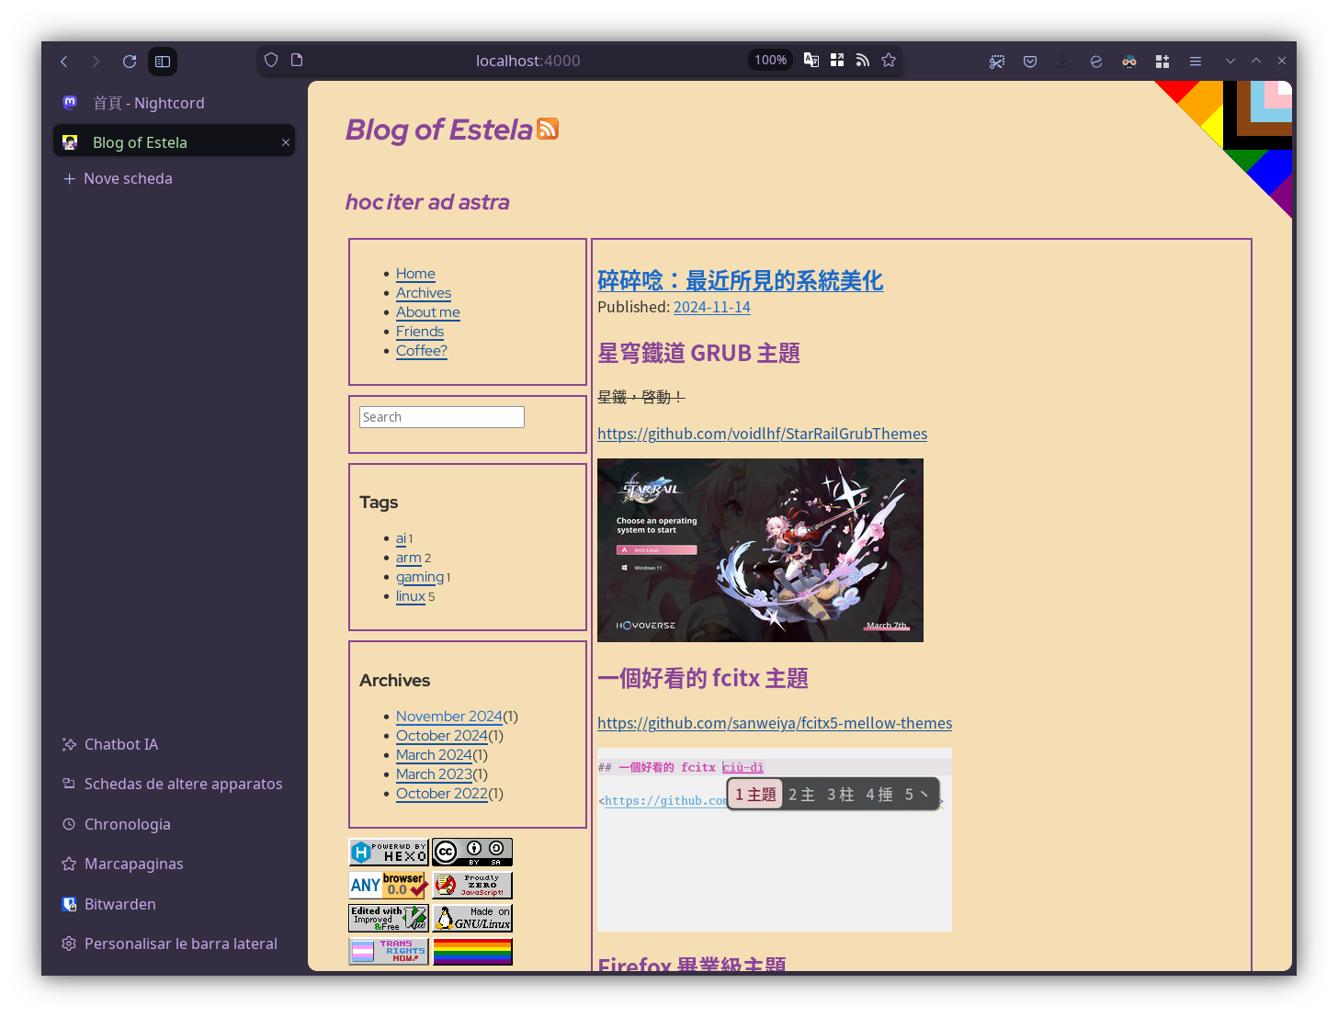Screen dimensions: 1338x1017
Task: Open the zoom level 100% control
Action: tap(770, 59)
